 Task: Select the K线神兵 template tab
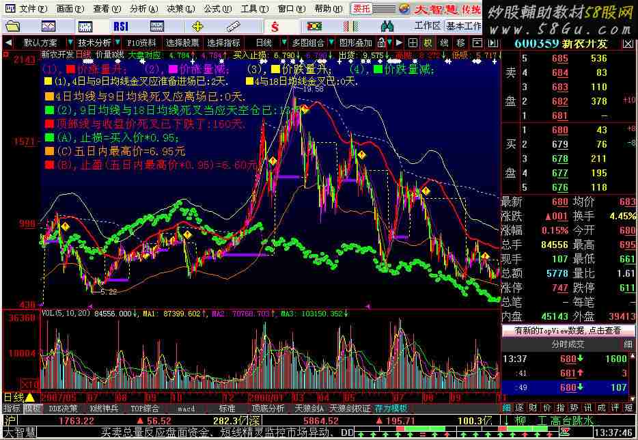point(104,409)
